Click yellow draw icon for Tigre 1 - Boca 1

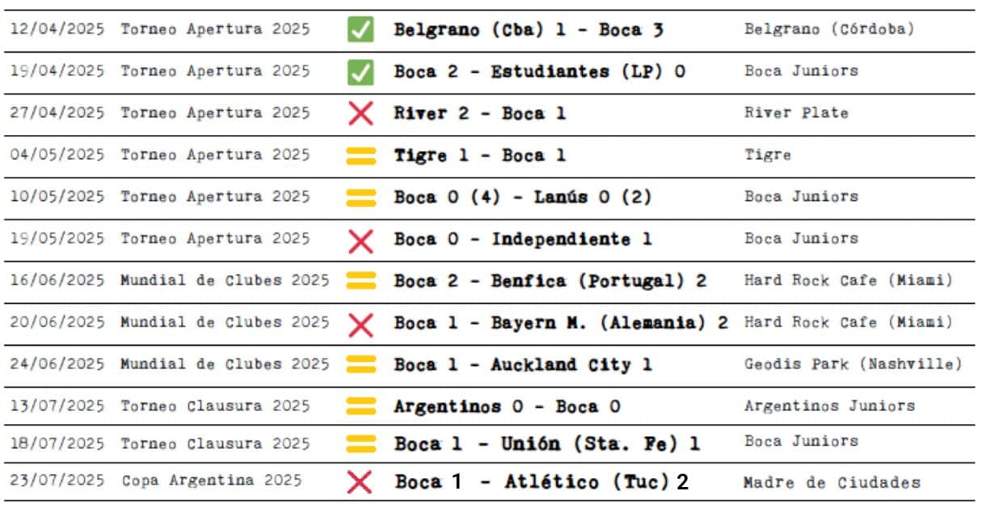pyautogui.click(x=360, y=156)
